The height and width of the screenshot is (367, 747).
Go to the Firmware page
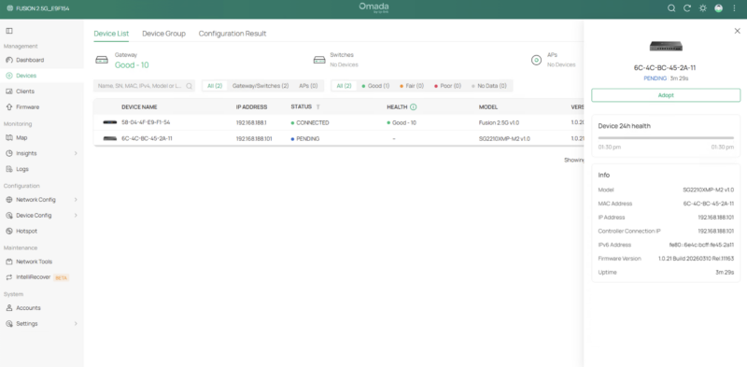pos(28,107)
